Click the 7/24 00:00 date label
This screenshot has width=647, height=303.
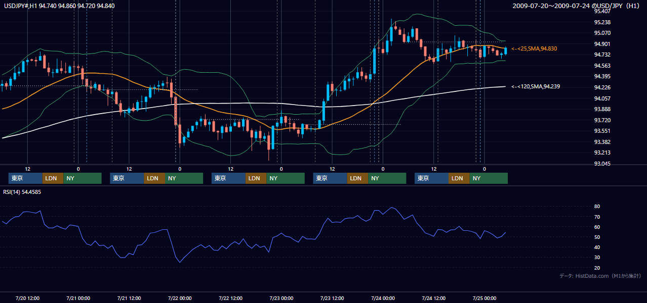click(383, 298)
